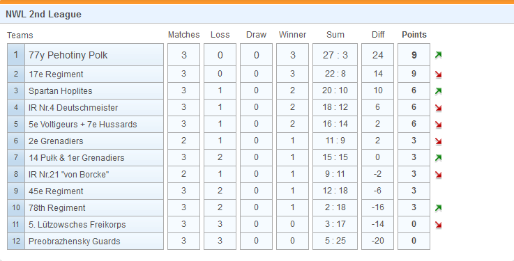Click the Teams column header

(20, 35)
